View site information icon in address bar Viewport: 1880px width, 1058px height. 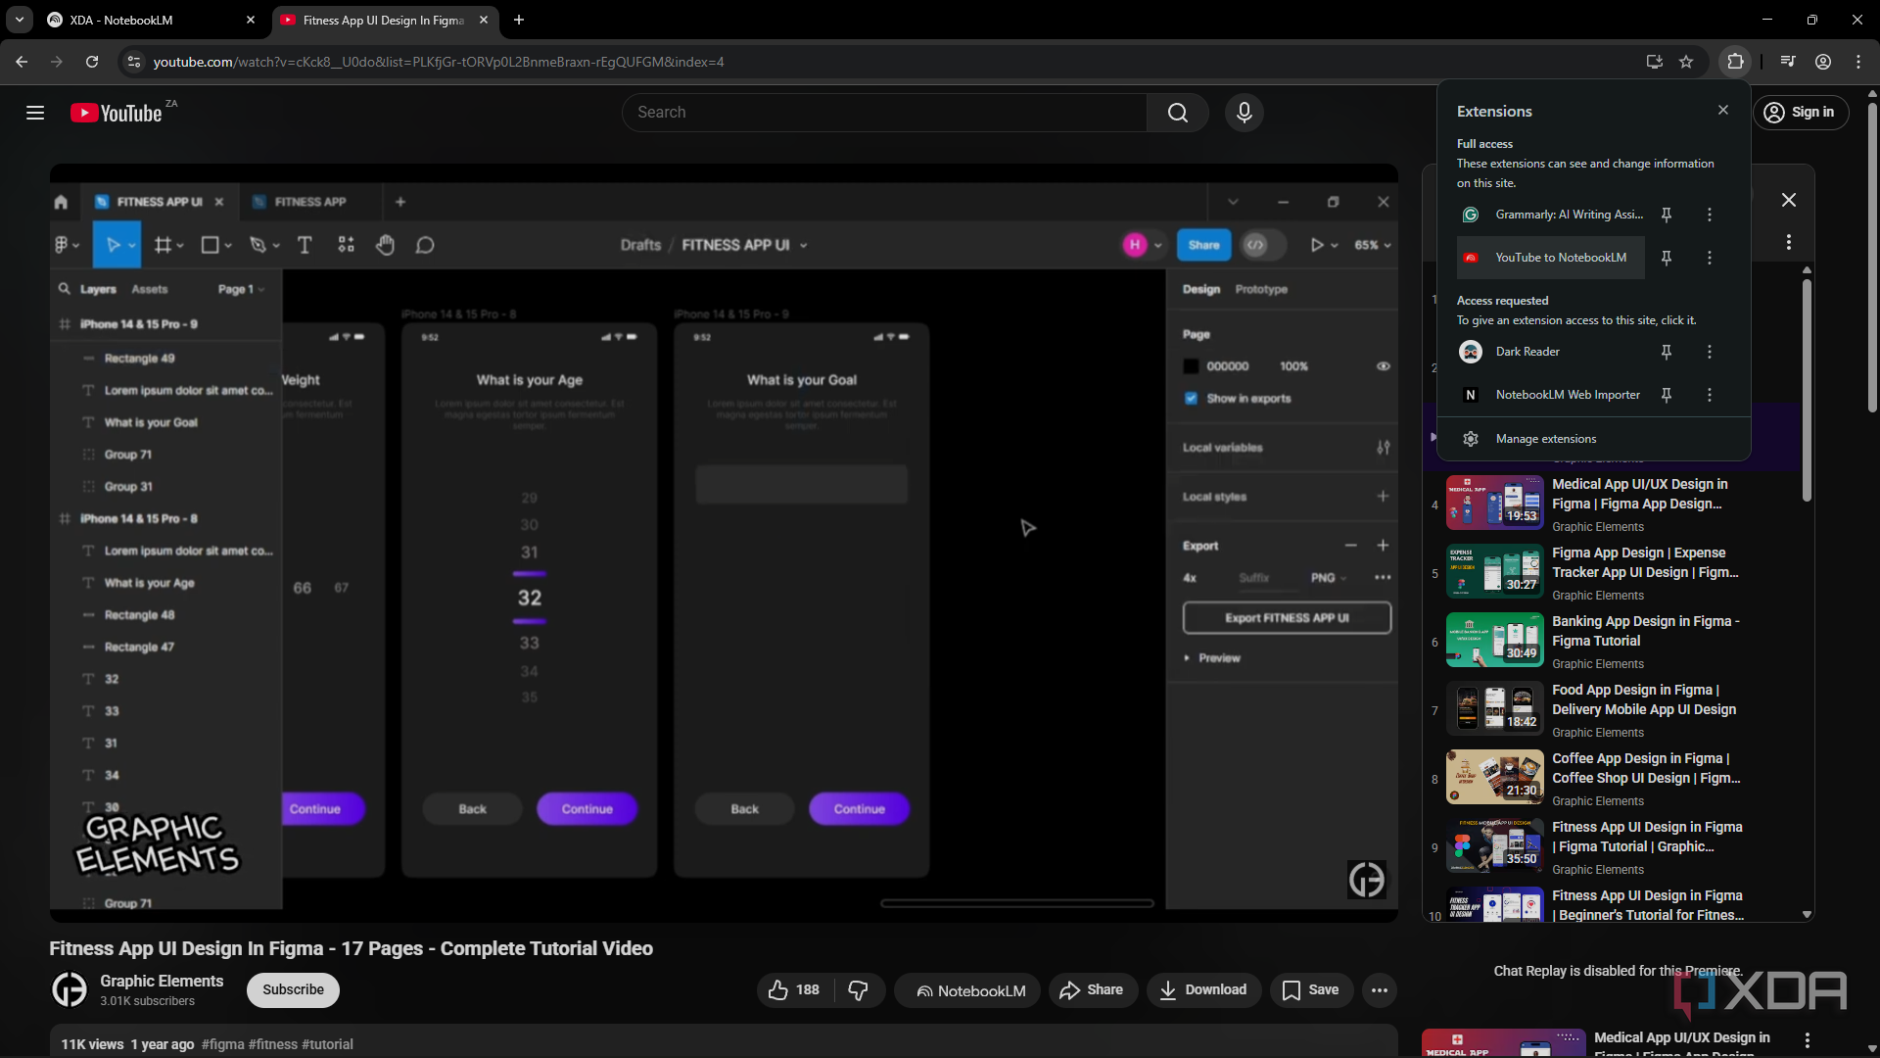coord(134,62)
